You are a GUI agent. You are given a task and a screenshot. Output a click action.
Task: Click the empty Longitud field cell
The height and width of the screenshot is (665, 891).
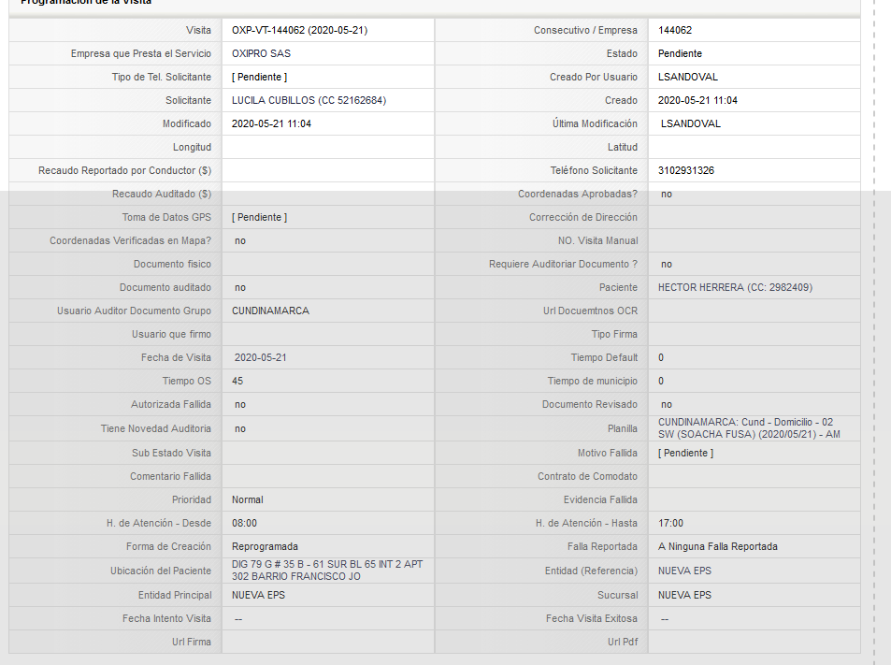328,147
